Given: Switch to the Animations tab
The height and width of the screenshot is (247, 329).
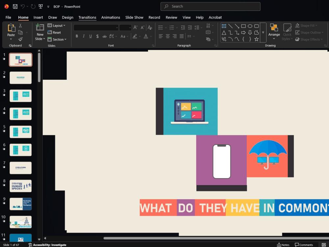Looking at the screenshot, I should click(111, 17).
